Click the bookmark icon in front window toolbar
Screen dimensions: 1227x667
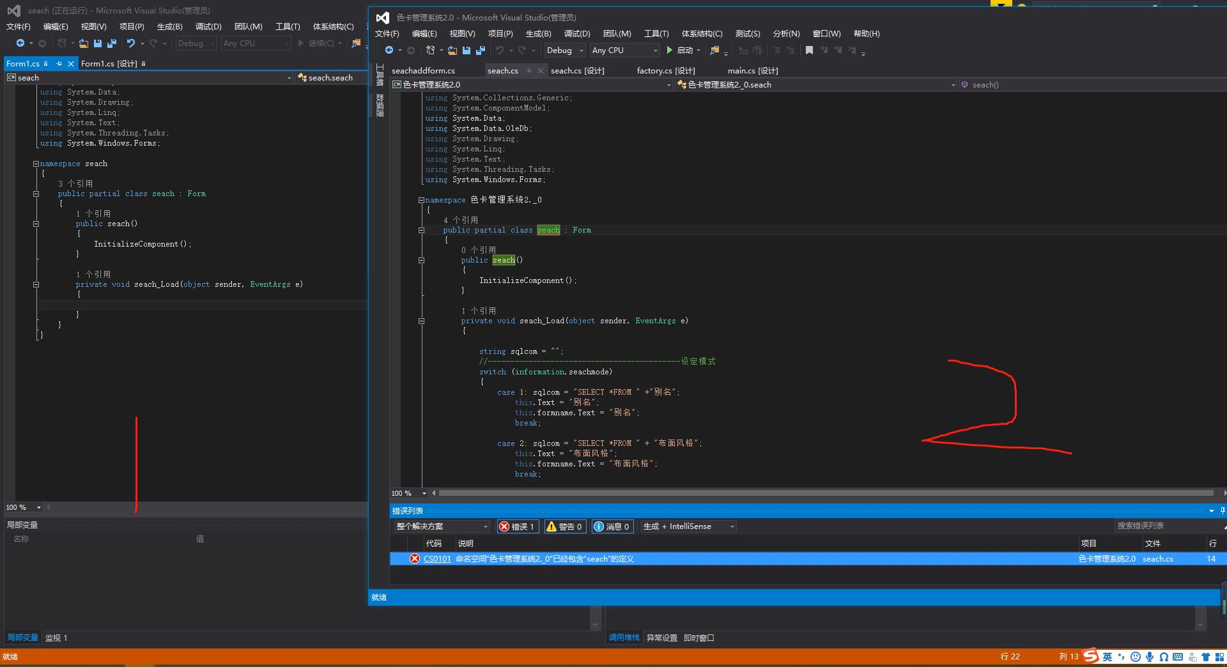point(809,50)
